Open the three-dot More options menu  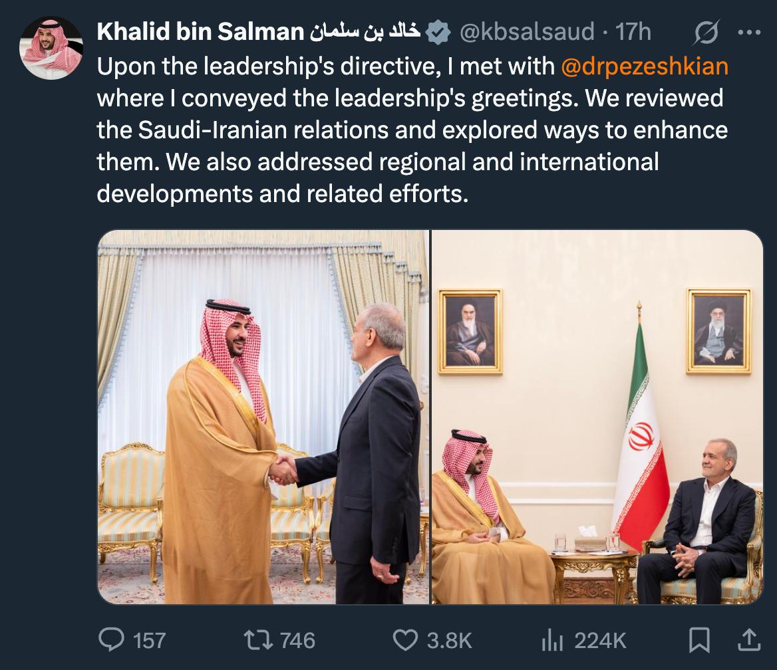749,31
